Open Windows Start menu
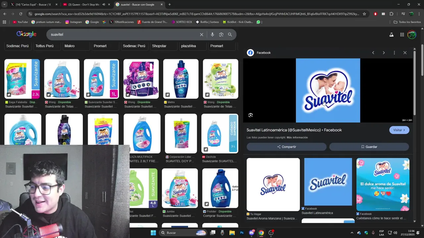The width and height of the screenshot is (424, 238). [153, 233]
